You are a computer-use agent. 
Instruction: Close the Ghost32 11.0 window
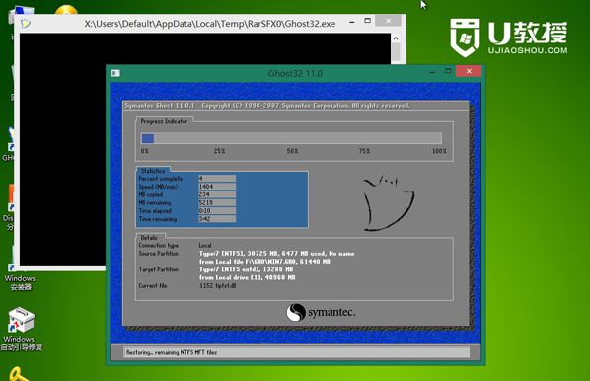coord(469,71)
